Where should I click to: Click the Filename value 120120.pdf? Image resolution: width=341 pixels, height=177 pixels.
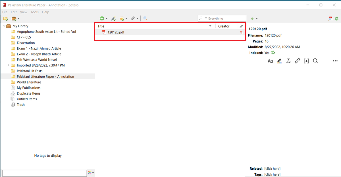[273, 36]
